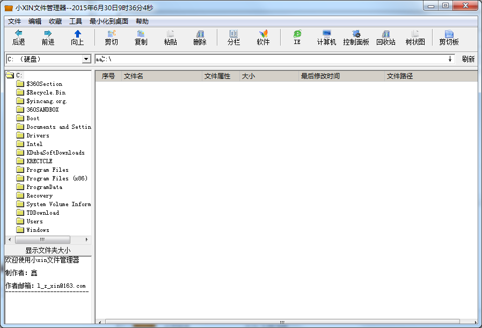Click the 剪切 cut tool icon
The height and width of the screenshot is (328, 482).
[x=111, y=33]
